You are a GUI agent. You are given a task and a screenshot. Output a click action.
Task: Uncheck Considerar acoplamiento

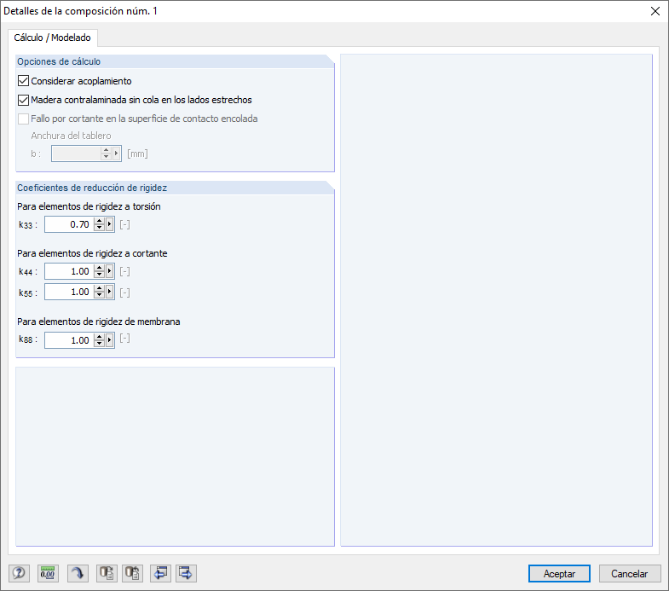24,81
